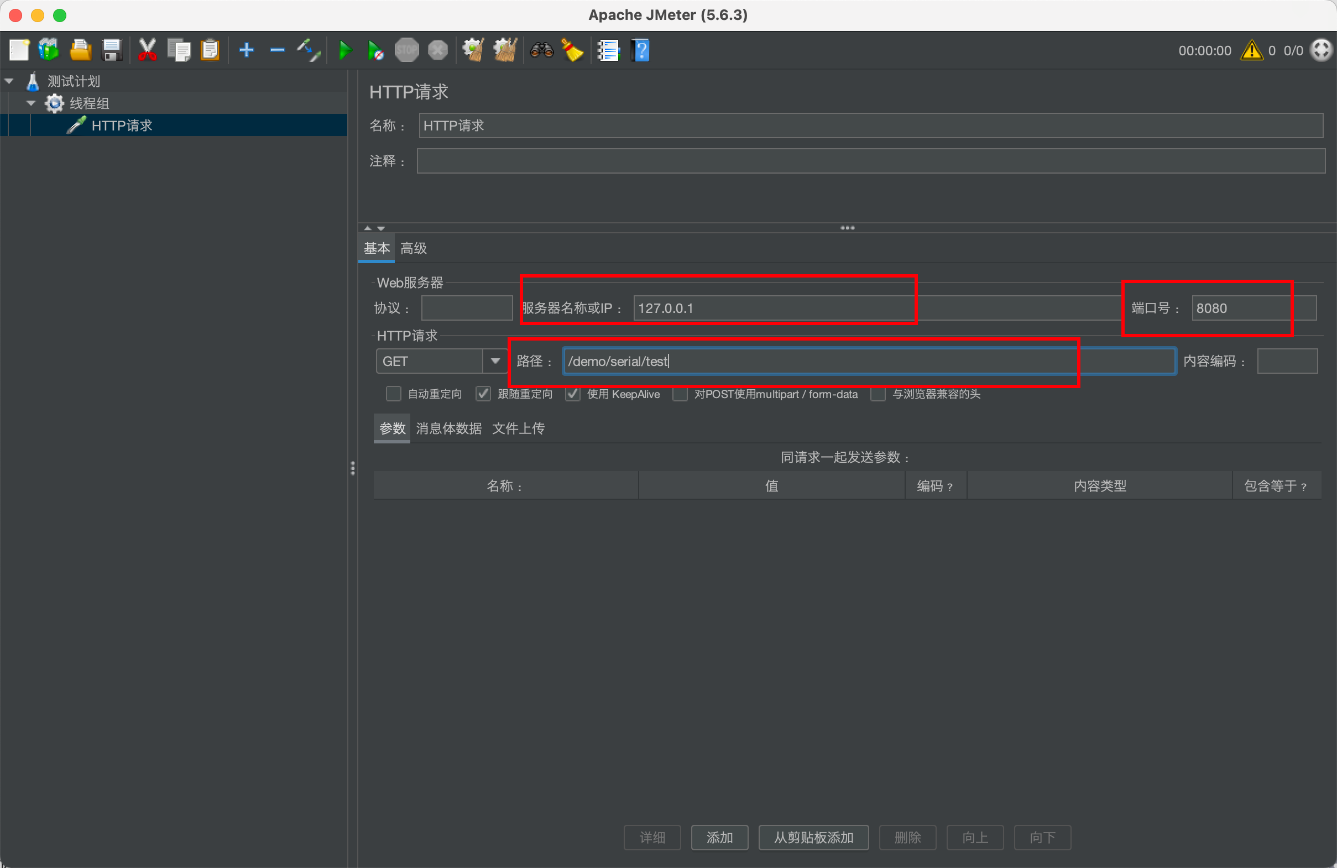Open the Function Helper list icon

click(x=608, y=50)
